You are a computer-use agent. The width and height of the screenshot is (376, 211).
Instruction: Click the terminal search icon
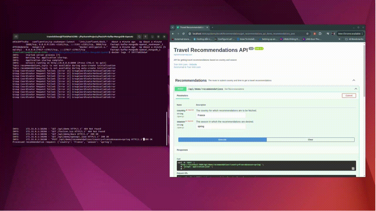pos(139,37)
